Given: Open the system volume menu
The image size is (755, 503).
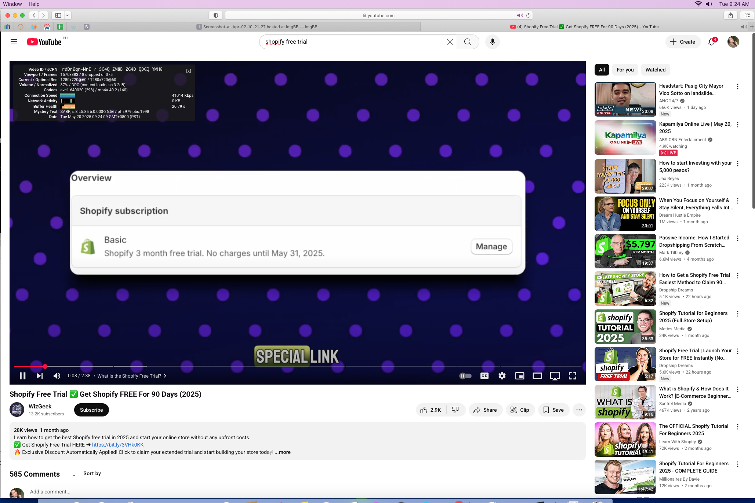Looking at the screenshot, I should click(x=709, y=4).
